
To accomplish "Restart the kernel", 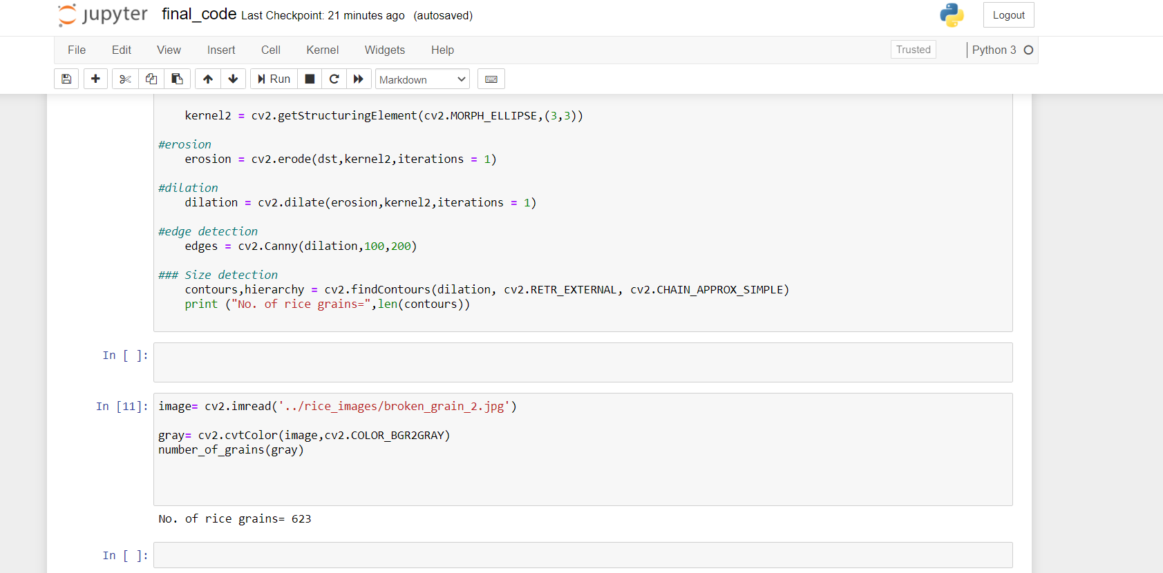I will tap(334, 79).
